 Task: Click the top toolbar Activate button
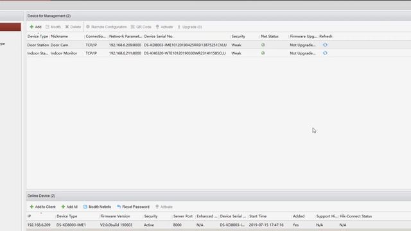(164, 27)
